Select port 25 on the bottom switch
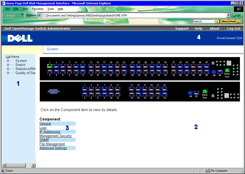 pyautogui.click(x=196, y=93)
